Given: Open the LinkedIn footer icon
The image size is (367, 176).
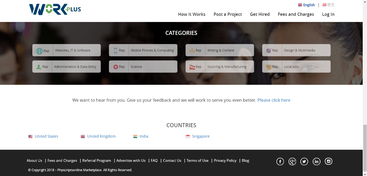Looking at the screenshot, I should pyautogui.click(x=316, y=162).
